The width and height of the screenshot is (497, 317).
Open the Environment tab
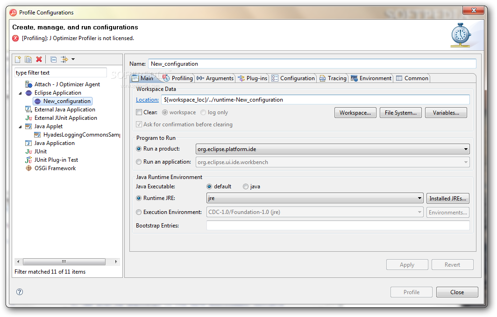pos(371,78)
